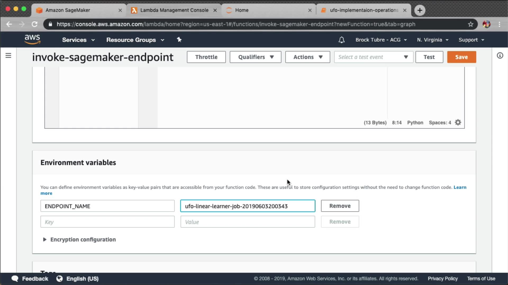Screen dimensions: 508x285
Task: Click the info panel icon at right
Action: [500, 55]
